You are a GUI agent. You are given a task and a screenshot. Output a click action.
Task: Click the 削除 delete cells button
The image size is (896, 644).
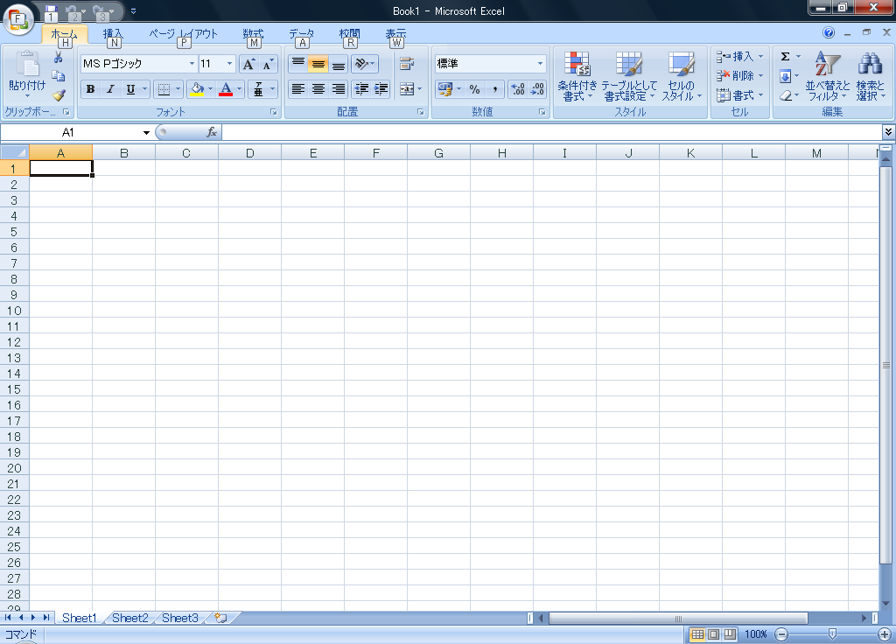741,76
